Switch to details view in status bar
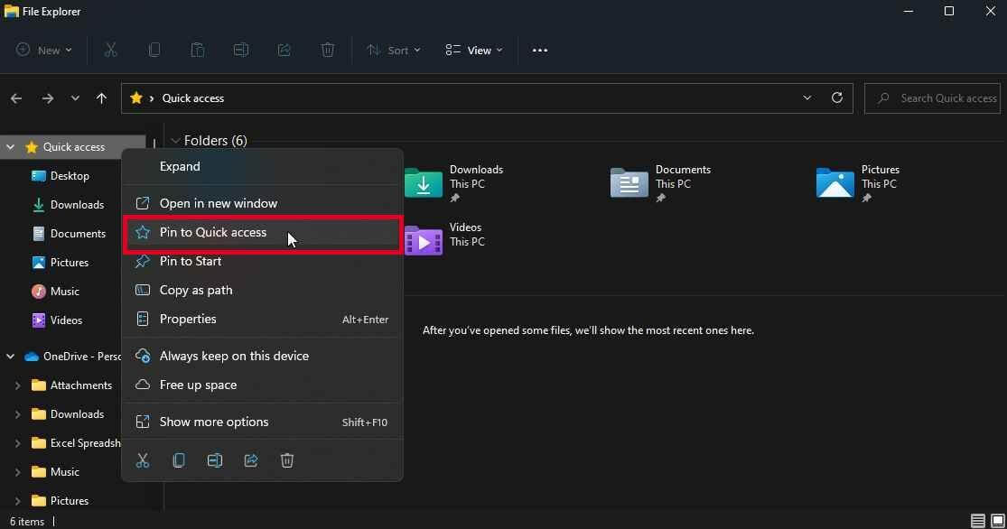This screenshot has width=1007, height=529. 978,521
